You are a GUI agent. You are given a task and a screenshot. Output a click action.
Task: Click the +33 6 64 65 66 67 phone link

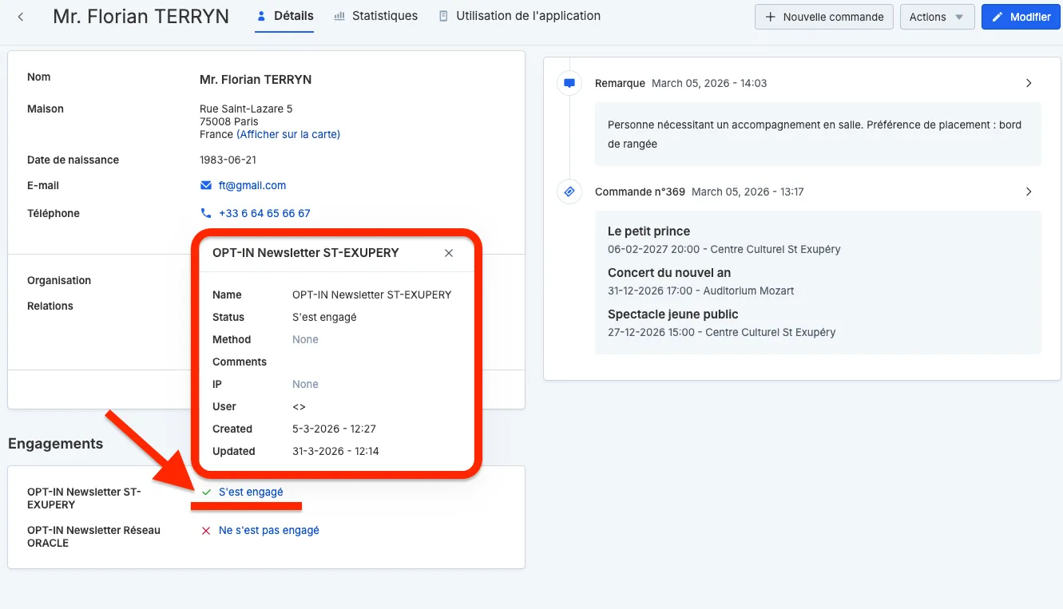(x=264, y=213)
